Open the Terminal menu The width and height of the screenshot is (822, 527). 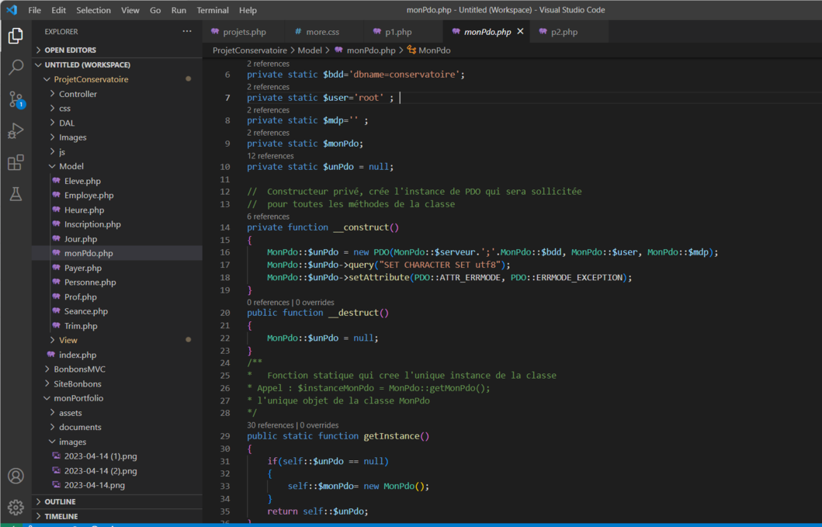[x=212, y=10]
